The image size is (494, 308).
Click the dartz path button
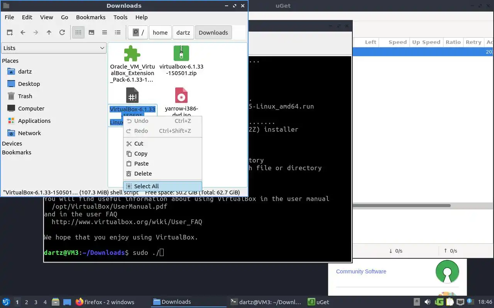(183, 33)
